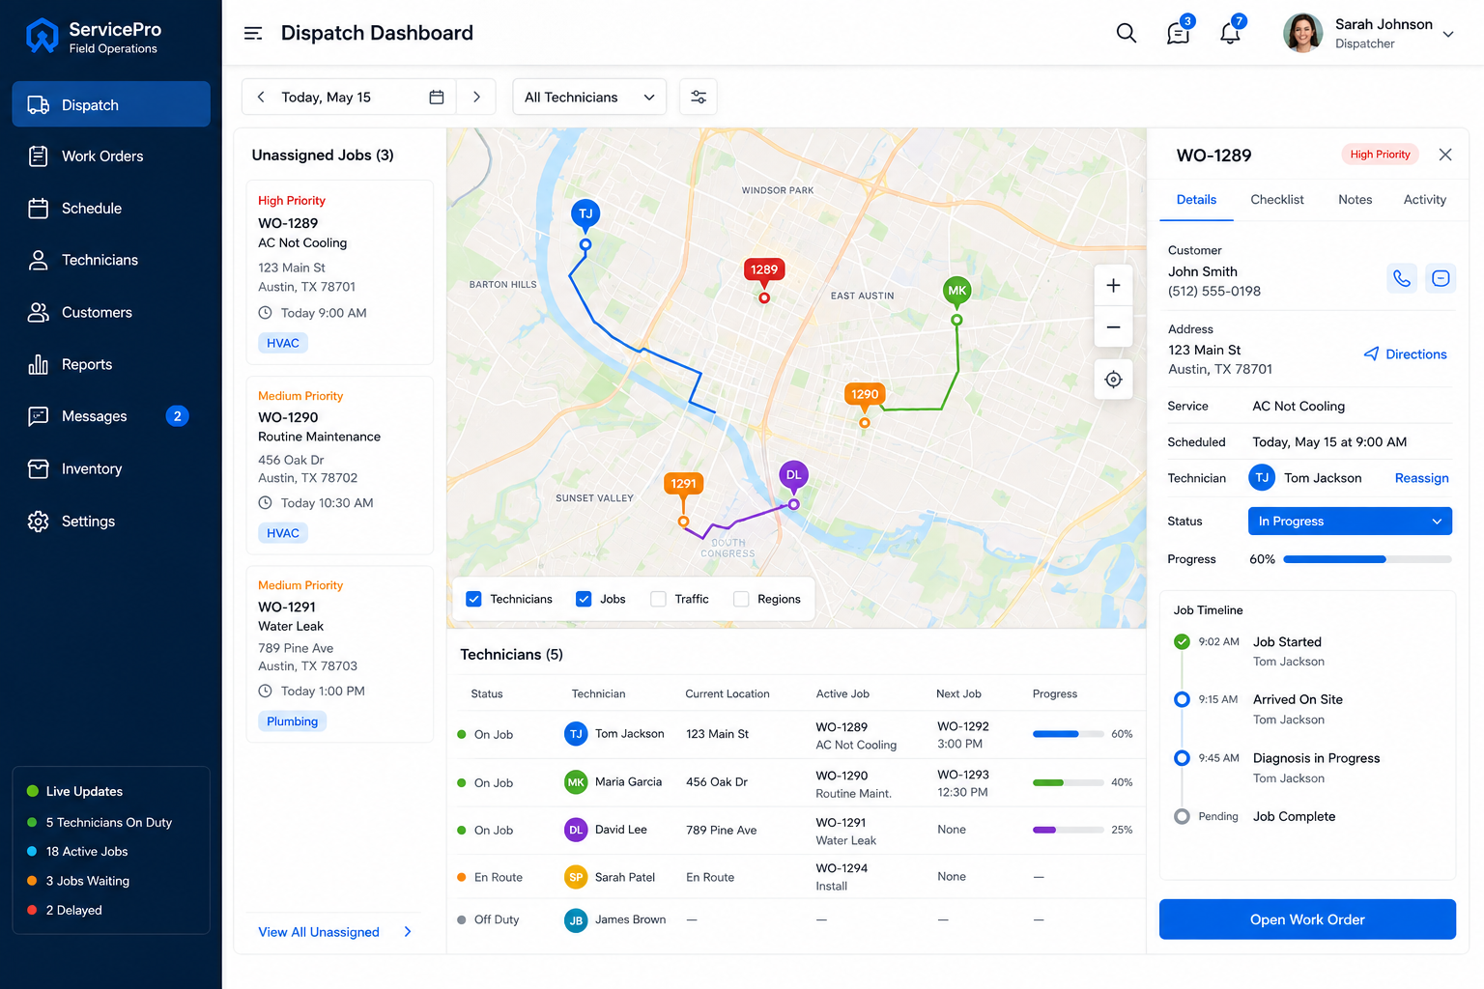Click View All Unassigned link

tap(335, 932)
